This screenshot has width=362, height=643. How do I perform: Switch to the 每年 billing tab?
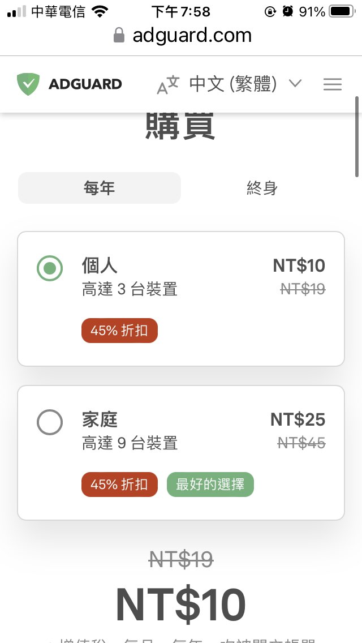[x=100, y=188]
